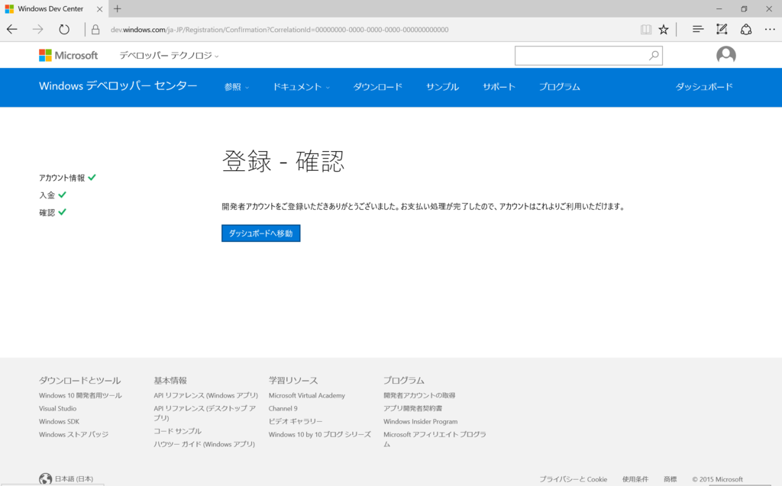This screenshot has width=782, height=486.
Task: Open Windows SDK footer link
Action: [60, 421]
